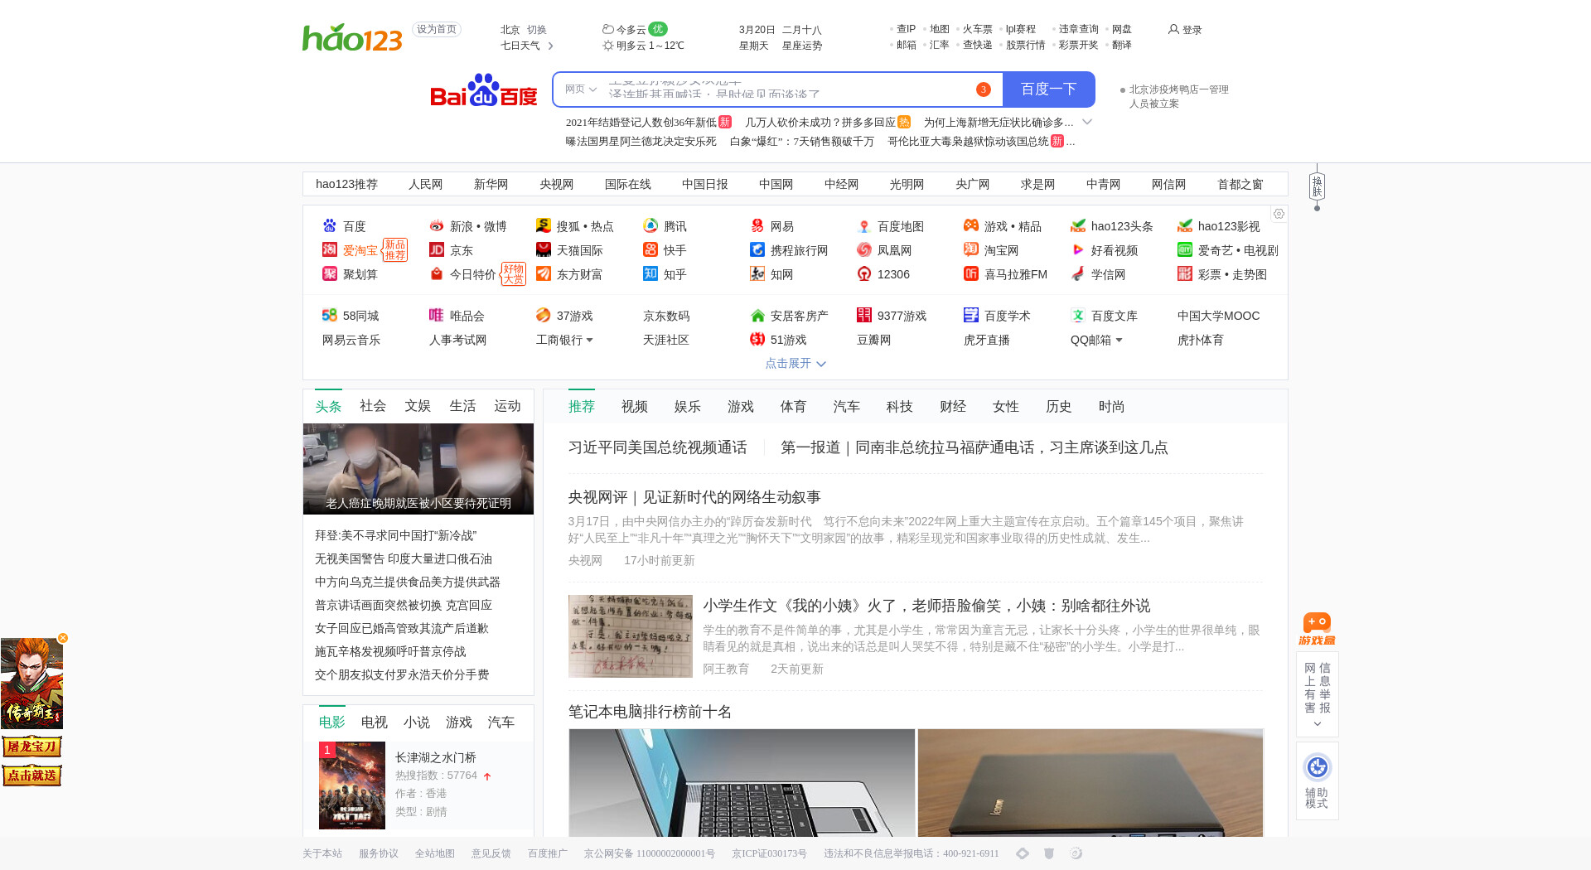Image resolution: width=1591 pixels, height=870 pixels.
Task: Open 爱淘宝 icon
Action: point(330,250)
